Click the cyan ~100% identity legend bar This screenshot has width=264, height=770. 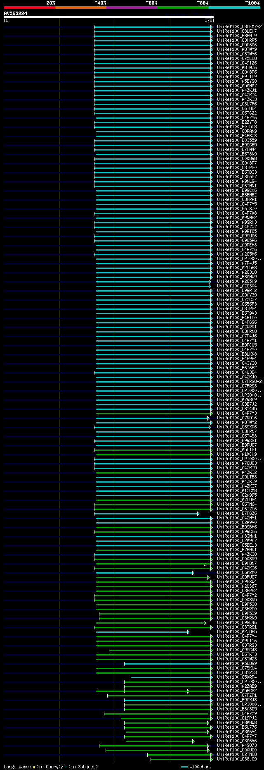click(234, 7)
